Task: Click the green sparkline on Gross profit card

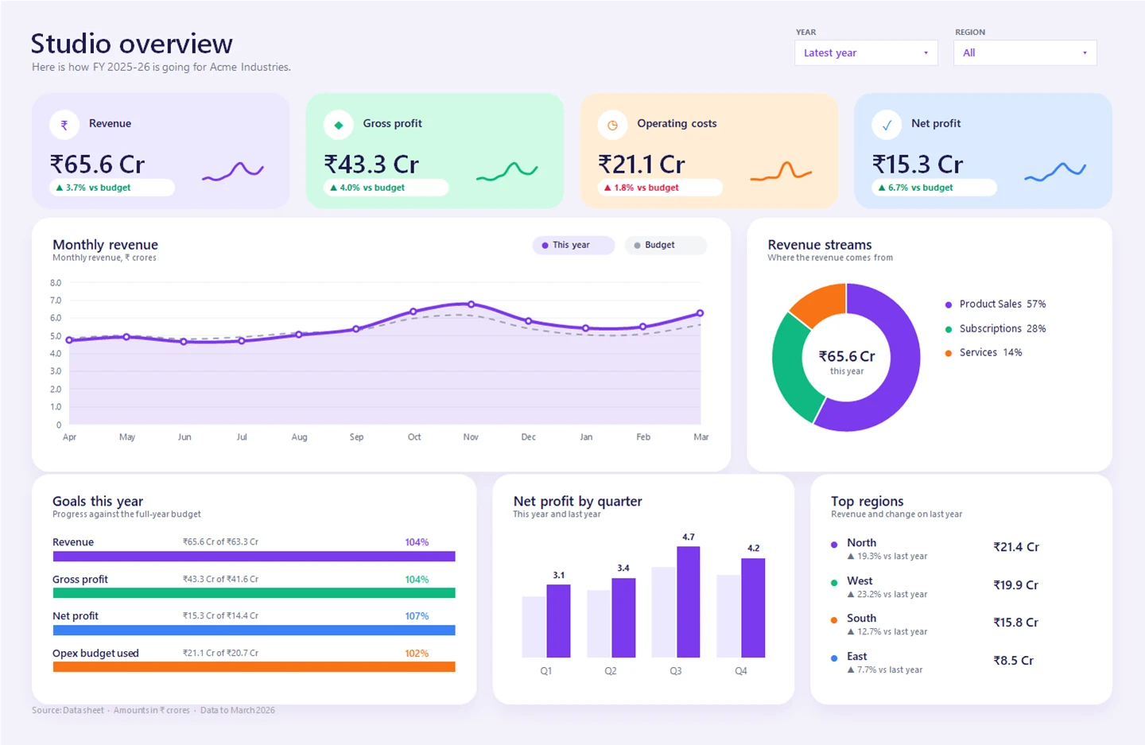Action: [x=507, y=171]
